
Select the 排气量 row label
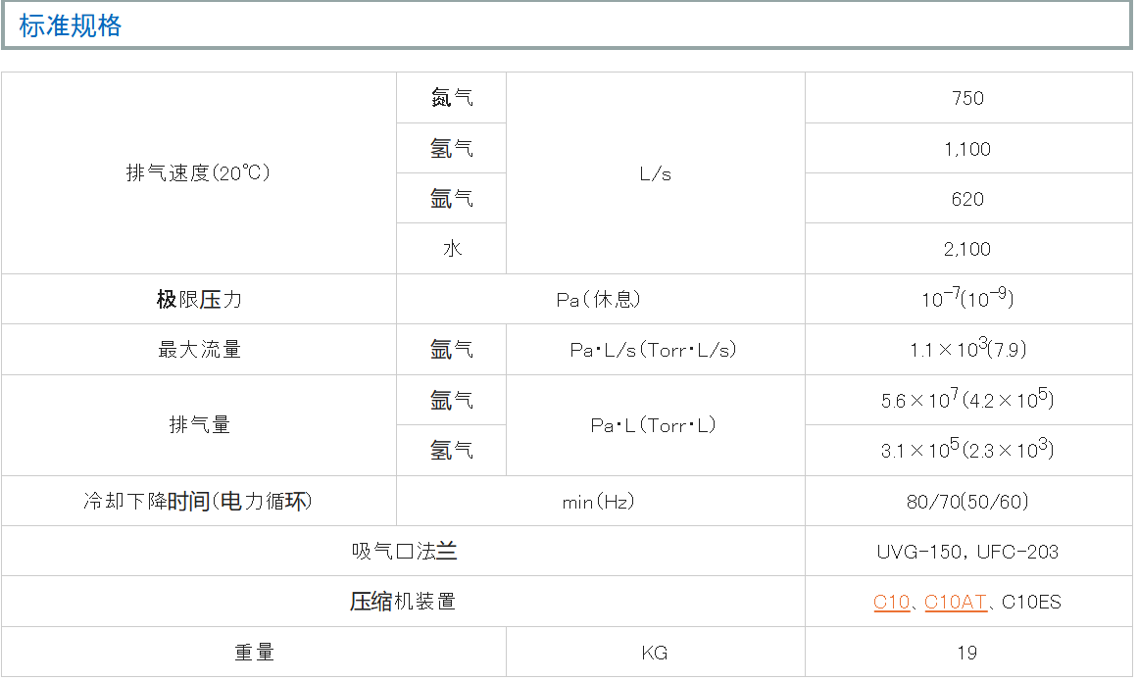(199, 425)
